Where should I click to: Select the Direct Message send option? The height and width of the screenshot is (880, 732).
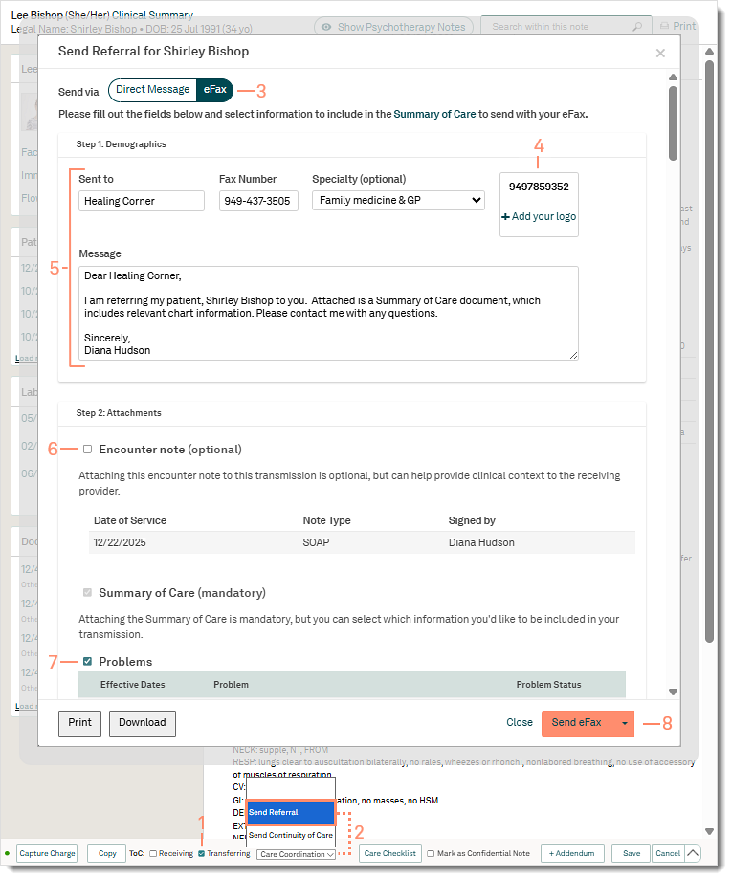[153, 90]
